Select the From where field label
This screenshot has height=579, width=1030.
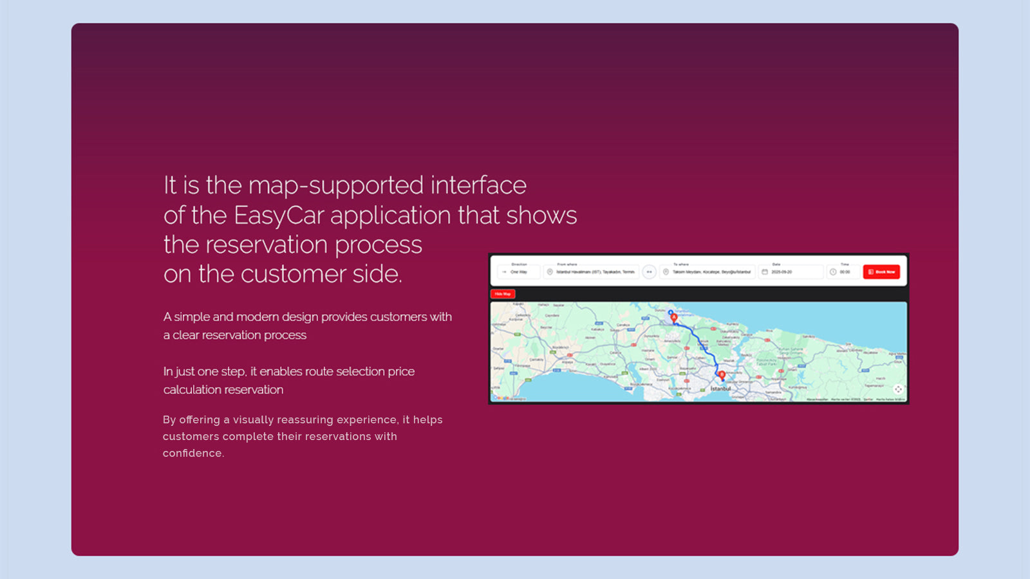(567, 264)
